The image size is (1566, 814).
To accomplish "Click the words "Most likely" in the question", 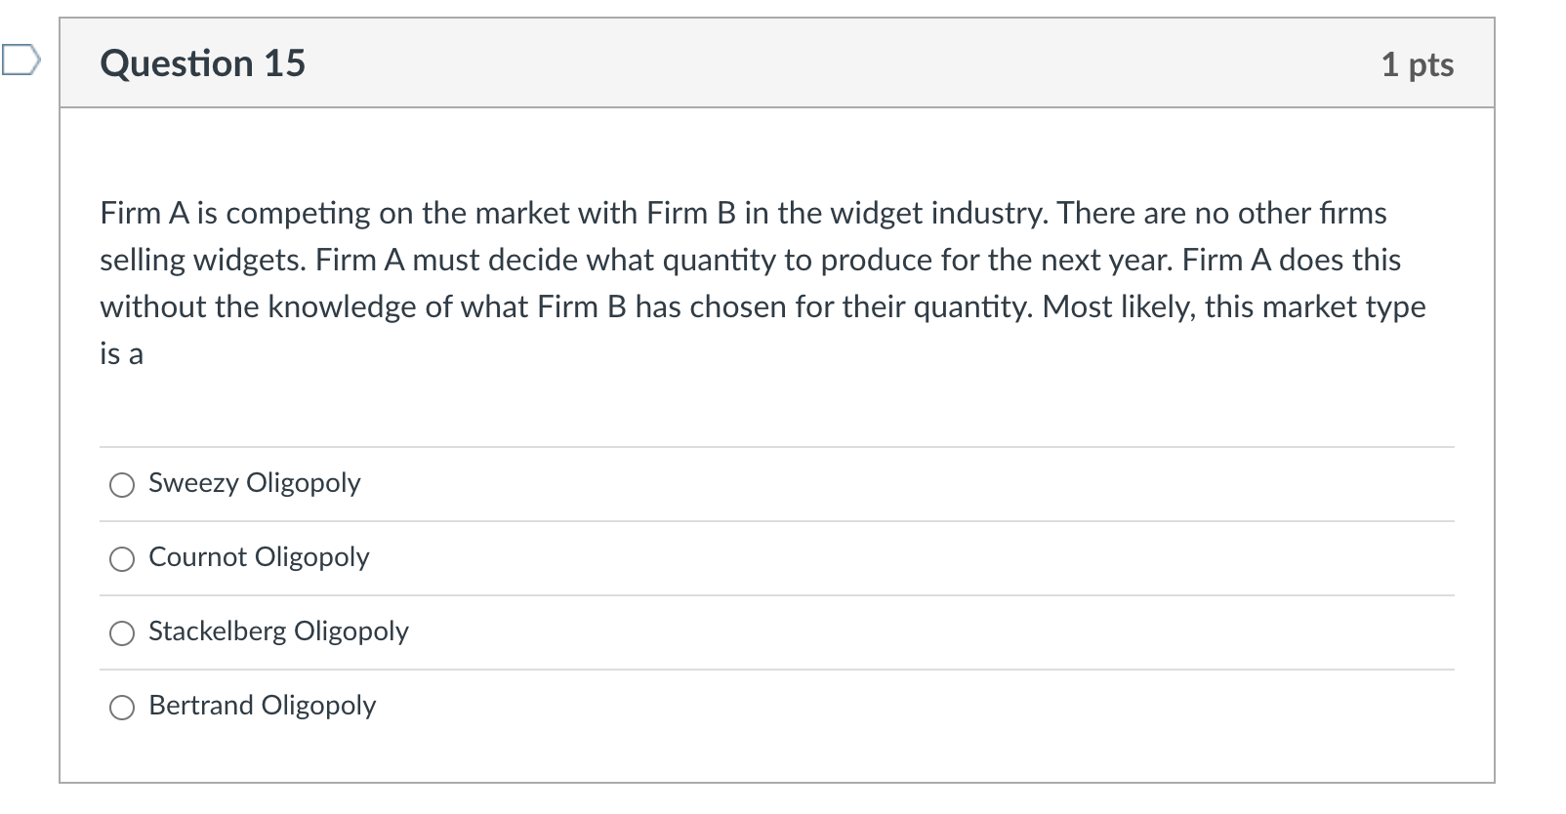I will [1118, 306].
